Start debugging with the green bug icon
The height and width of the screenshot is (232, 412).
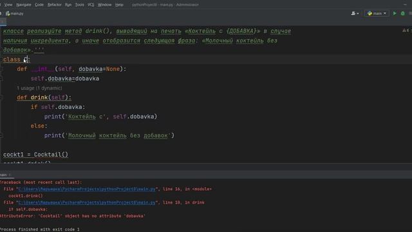[402, 13]
